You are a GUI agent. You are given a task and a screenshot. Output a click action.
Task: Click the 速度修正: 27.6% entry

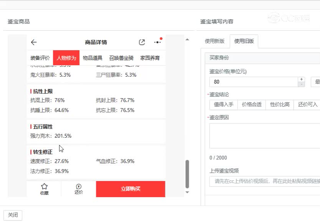coord(49,161)
